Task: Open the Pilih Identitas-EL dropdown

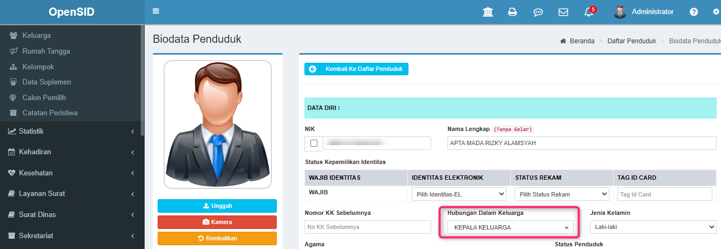Action: (x=458, y=194)
